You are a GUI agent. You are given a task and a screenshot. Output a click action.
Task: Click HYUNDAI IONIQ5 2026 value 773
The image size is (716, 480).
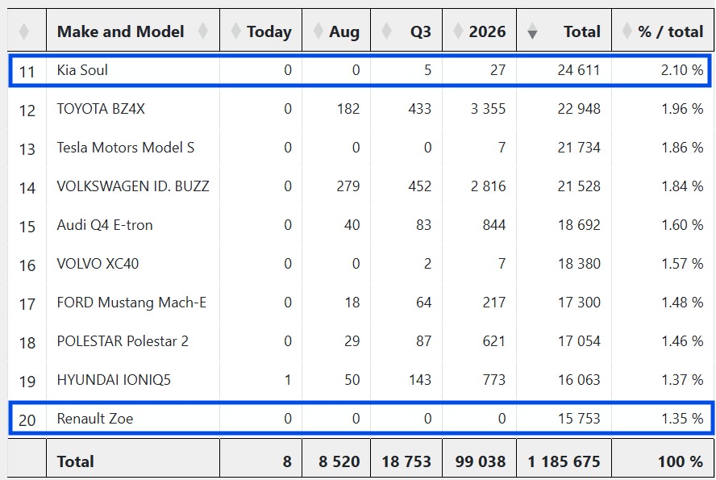click(494, 380)
